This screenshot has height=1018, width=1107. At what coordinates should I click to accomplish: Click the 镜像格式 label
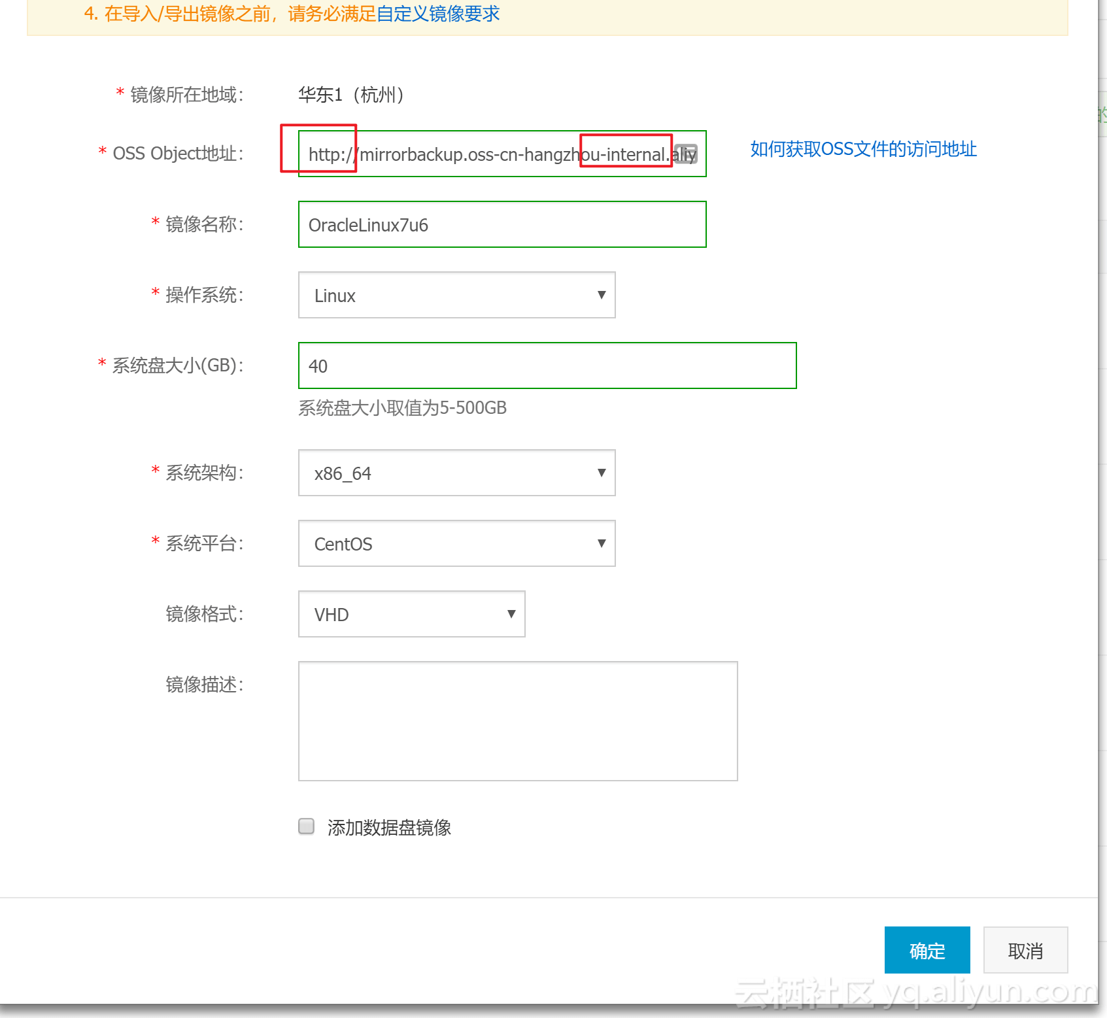(x=205, y=614)
